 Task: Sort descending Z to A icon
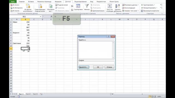[x=72, y=10]
